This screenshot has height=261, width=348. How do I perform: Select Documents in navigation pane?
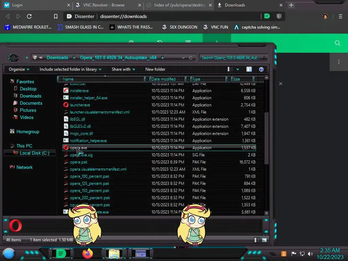pos(31,103)
